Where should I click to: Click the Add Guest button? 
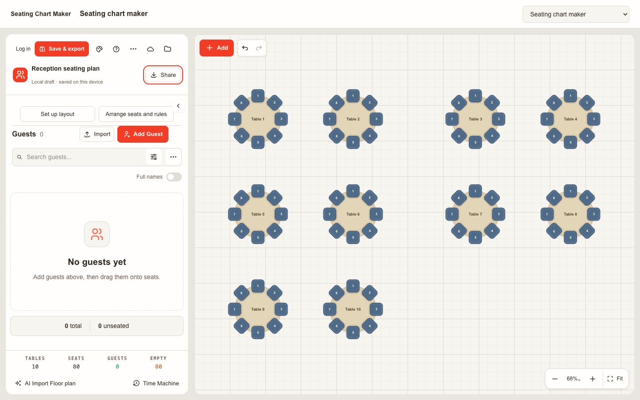(143, 134)
